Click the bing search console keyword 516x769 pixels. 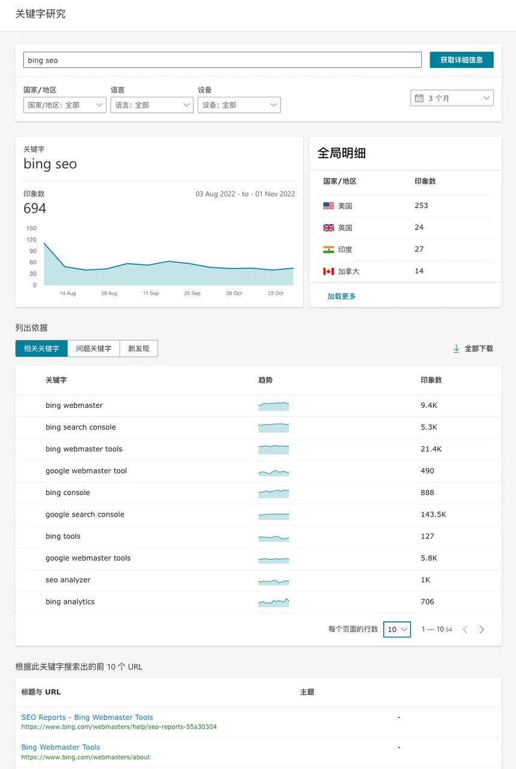coord(80,427)
